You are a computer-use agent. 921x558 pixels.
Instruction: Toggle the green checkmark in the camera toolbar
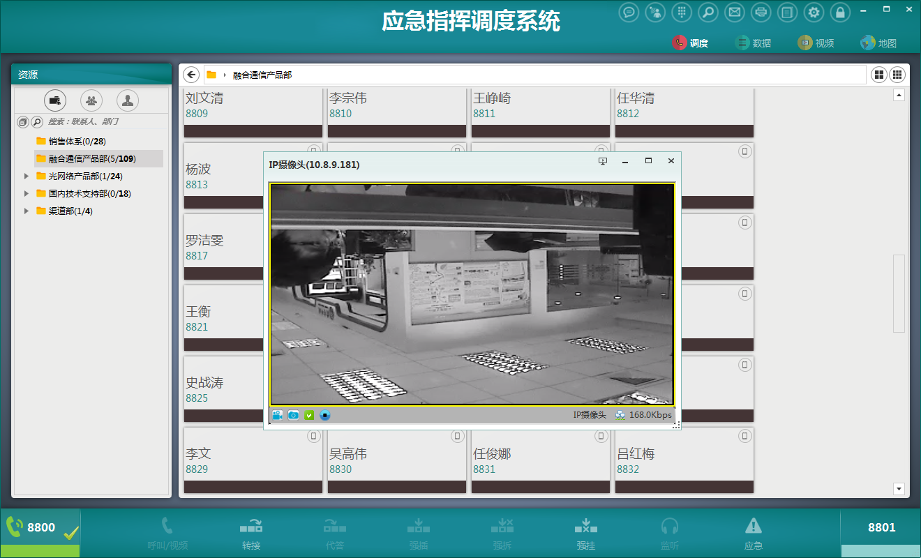pyautogui.click(x=309, y=415)
